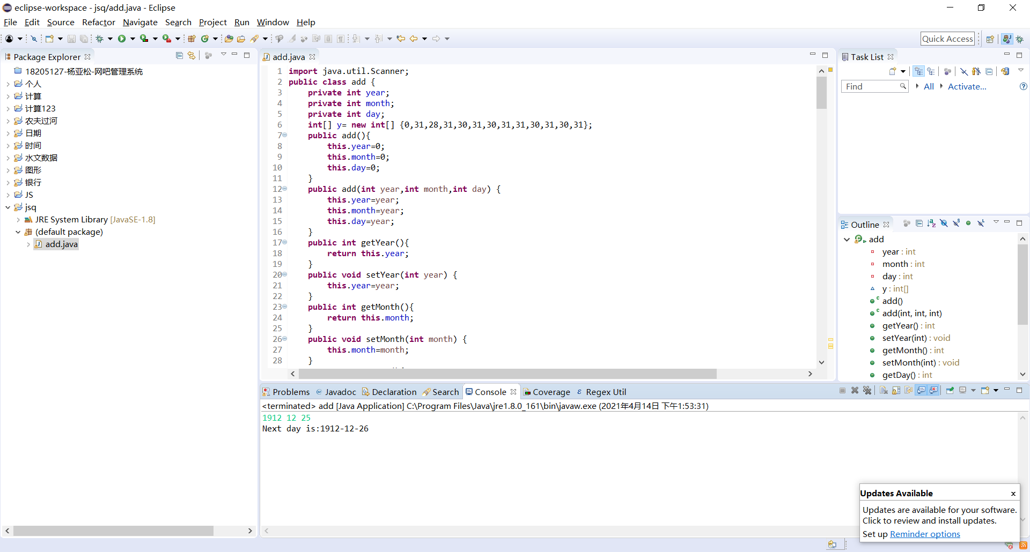Click Activate... link in Task List

pos(967,86)
